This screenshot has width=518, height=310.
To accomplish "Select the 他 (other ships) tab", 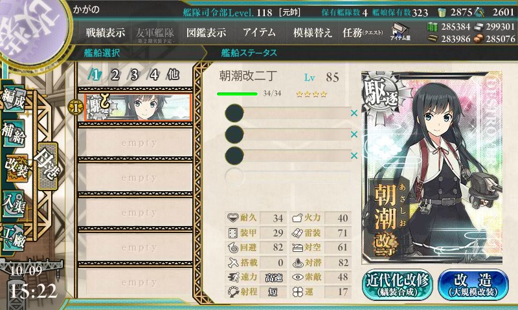I will 173,75.
